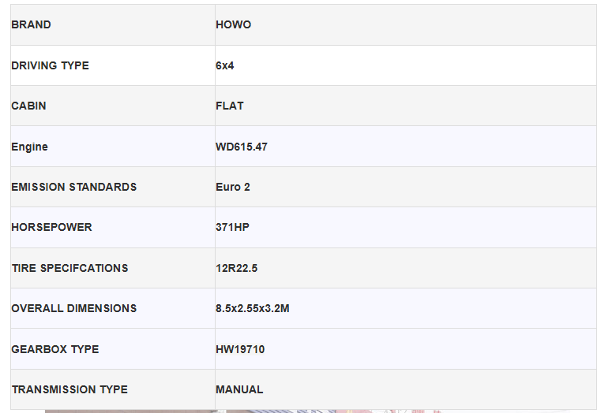The height and width of the screenshot is (413, 601).
Task: Click the OVERALL DIMENSIONS label
Action: tap(73, 308)
